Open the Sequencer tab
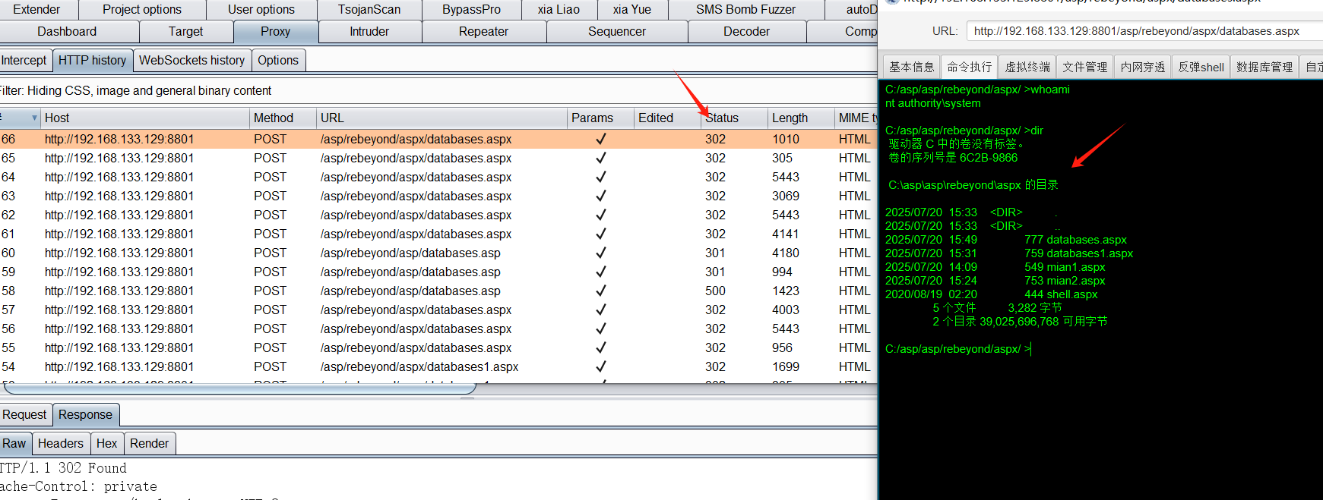This screenshot has height=500, width=1323. pyautogui.click(x=616, y=31)
